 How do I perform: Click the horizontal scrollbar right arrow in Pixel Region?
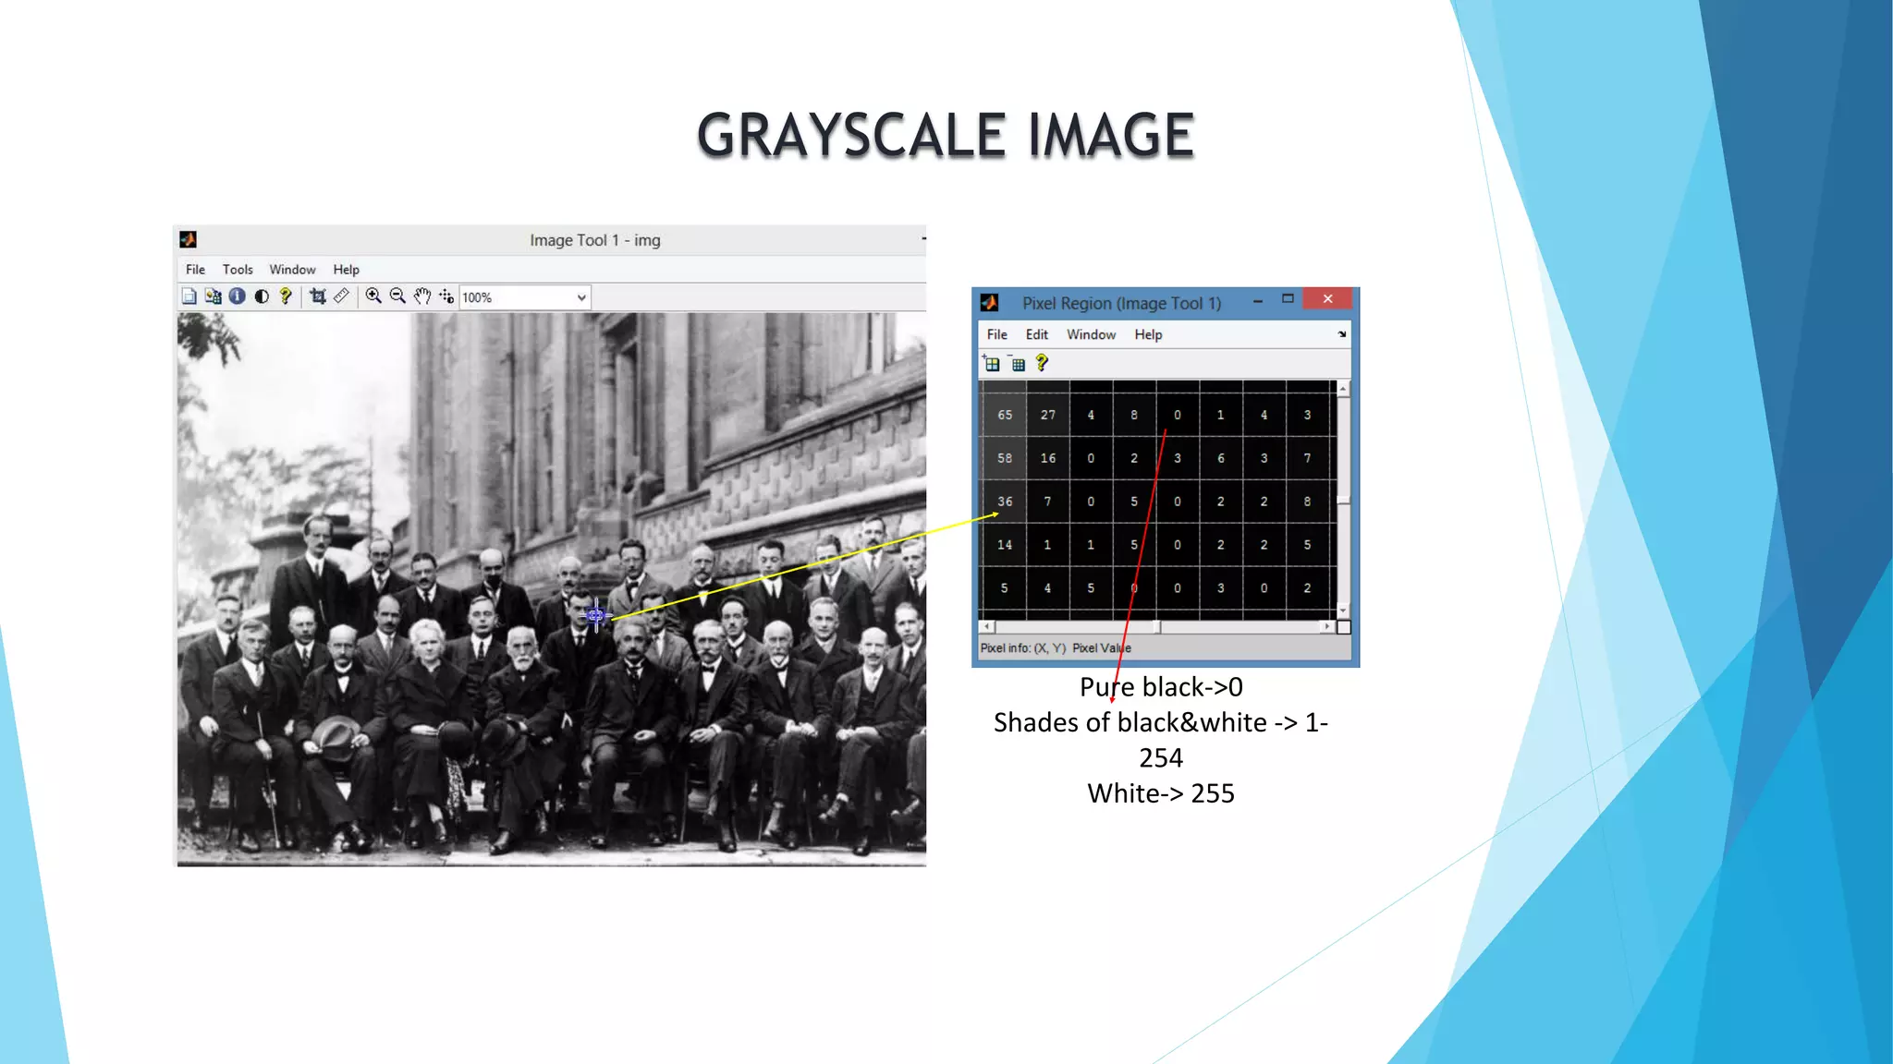pos(1328,626)
